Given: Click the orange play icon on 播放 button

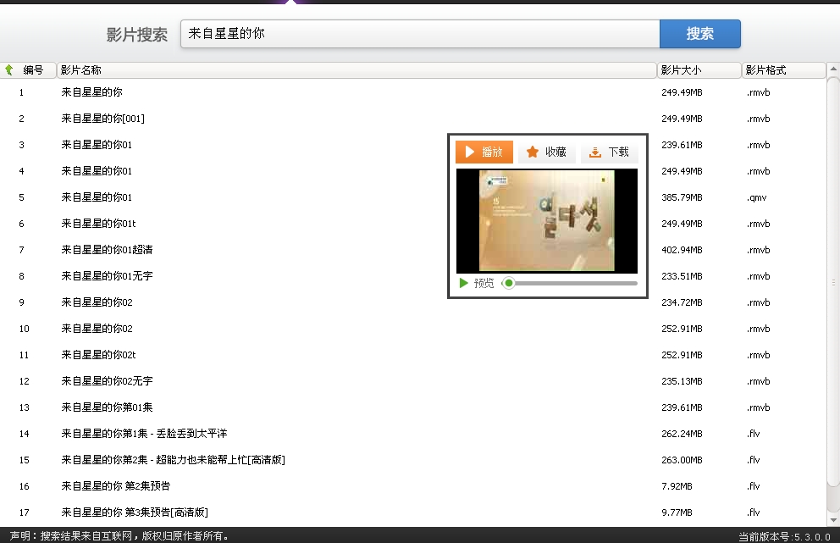Looking at the screenshot, I should tap(471, 152).
